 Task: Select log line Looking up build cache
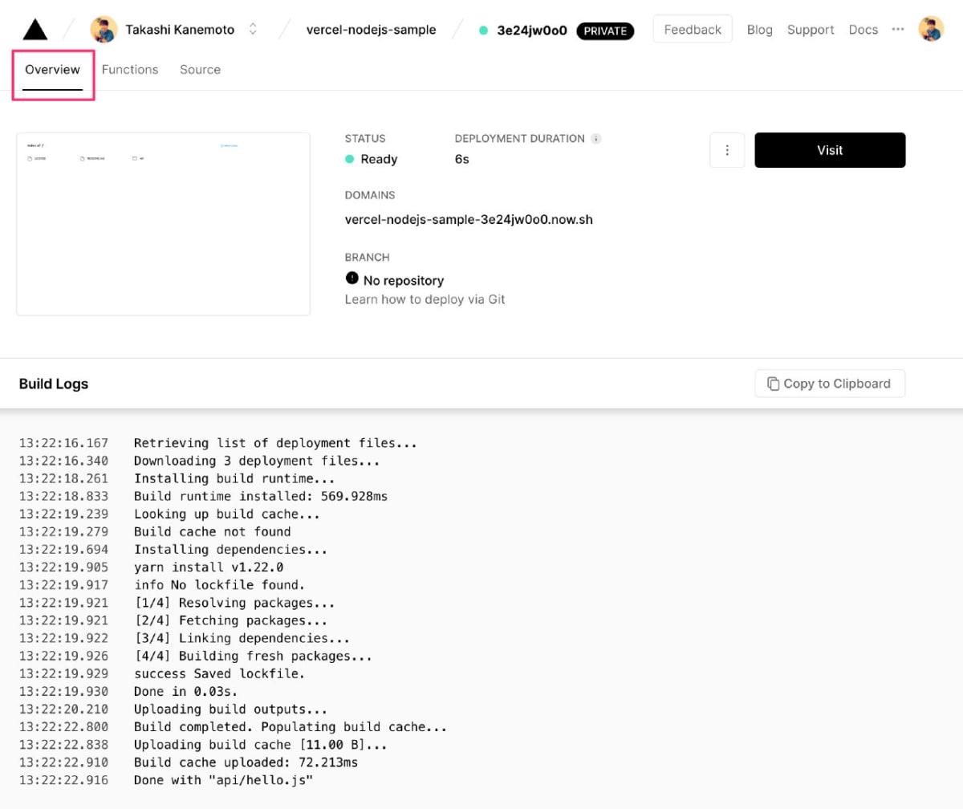pyautogui.click(x=227, y=514)
